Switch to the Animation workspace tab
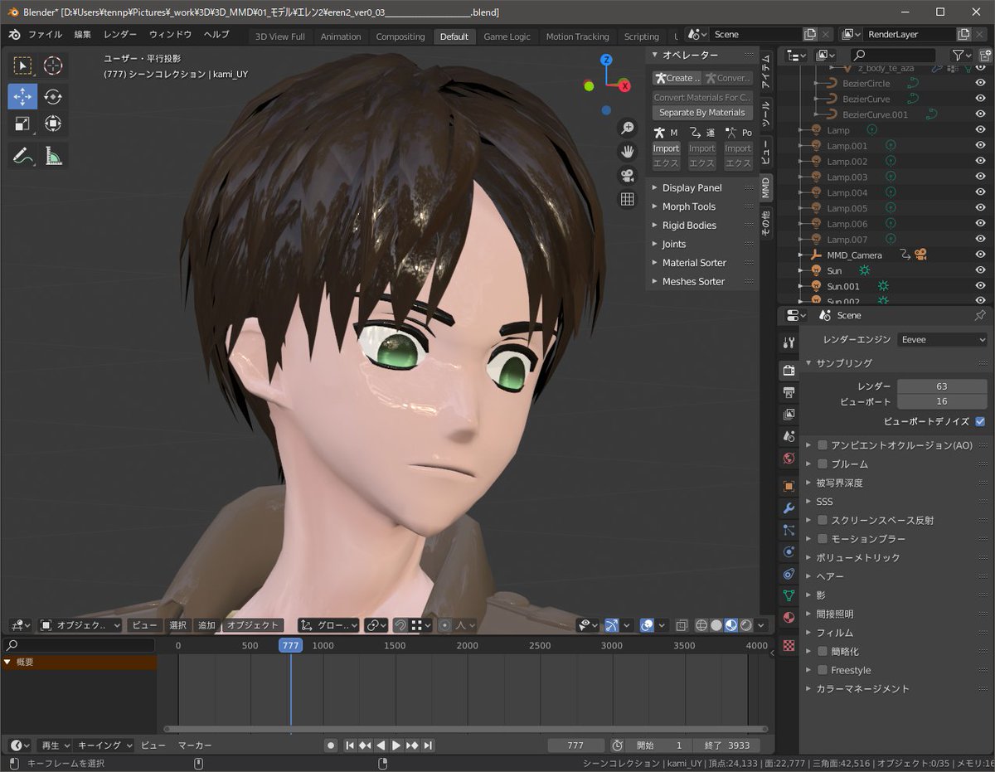 [x=341, y=36]
